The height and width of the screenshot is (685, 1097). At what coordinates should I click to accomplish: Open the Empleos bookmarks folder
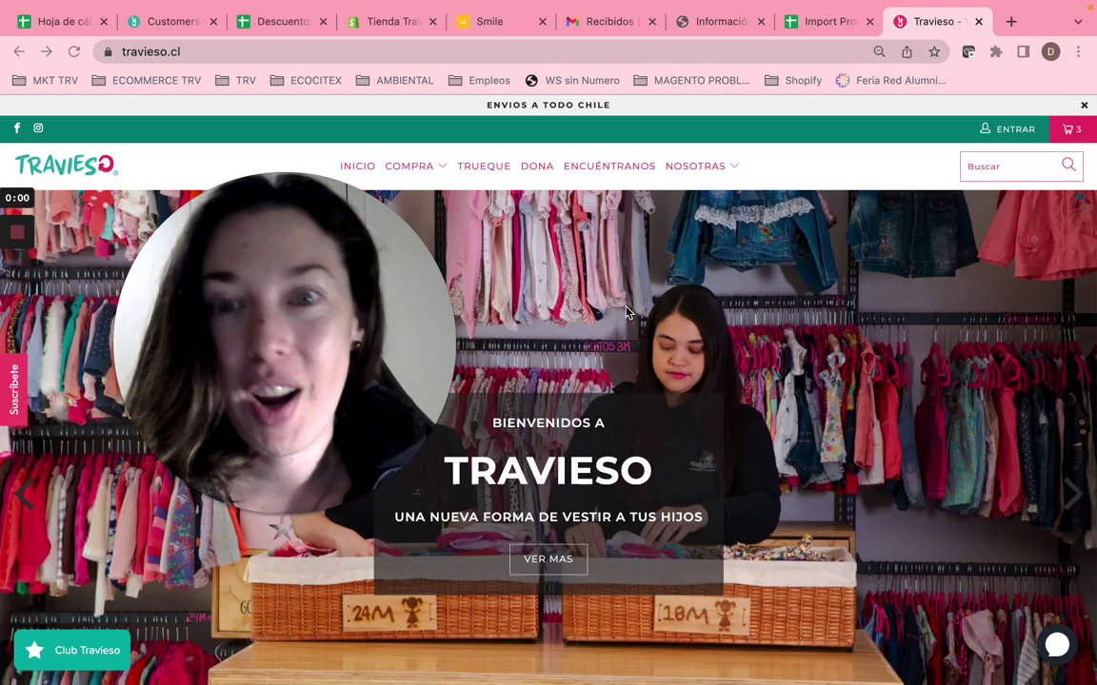point(480,80)
